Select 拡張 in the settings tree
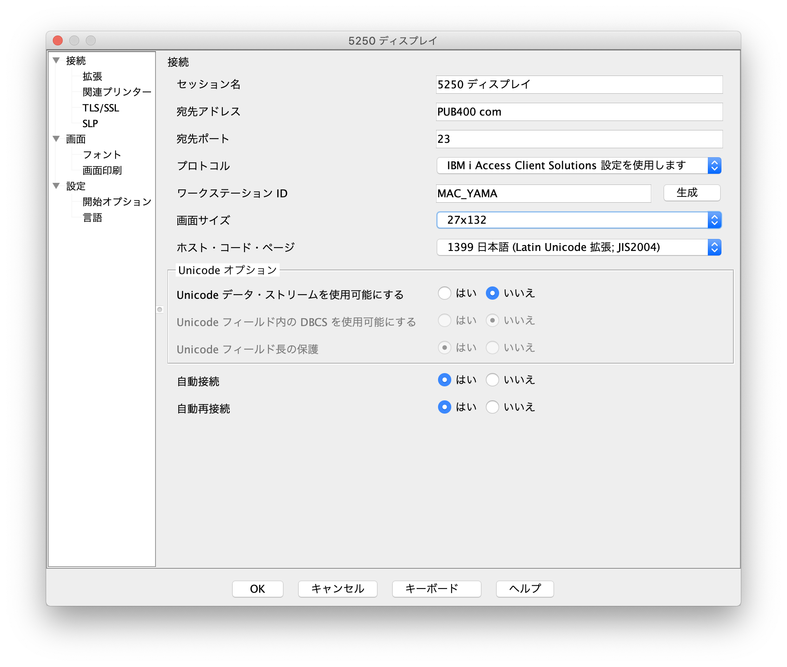 tap(92, 76)
